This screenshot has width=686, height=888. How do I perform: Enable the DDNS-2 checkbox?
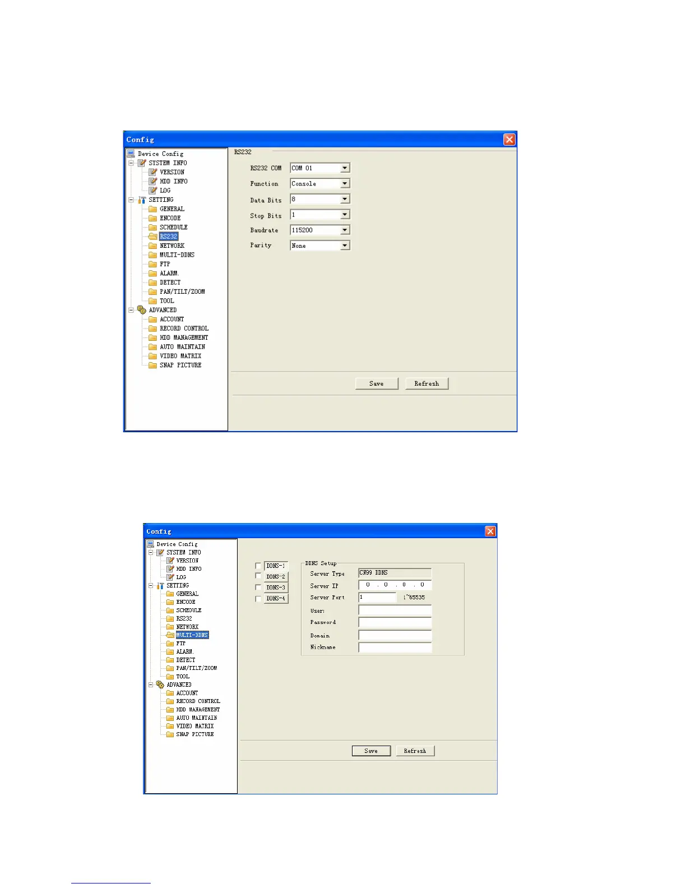point(258,576)
